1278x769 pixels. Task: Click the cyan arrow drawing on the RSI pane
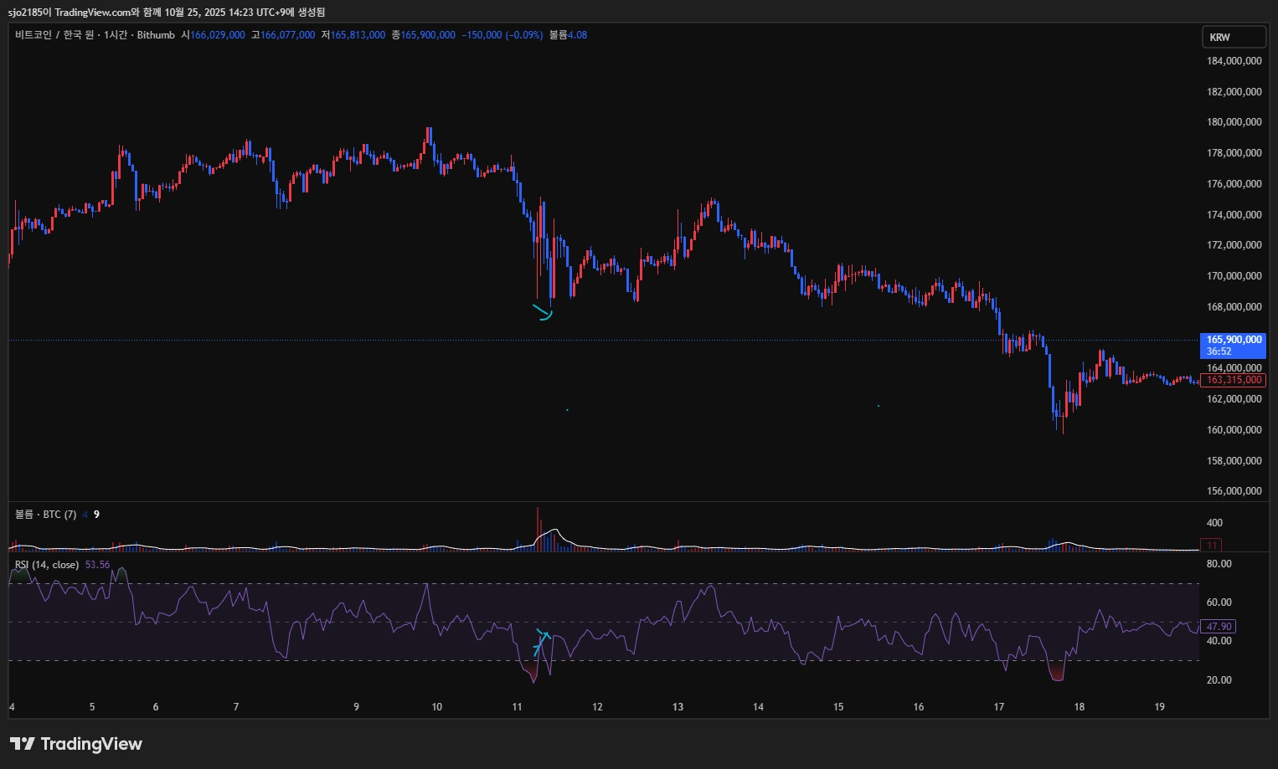tap(542, 641)
